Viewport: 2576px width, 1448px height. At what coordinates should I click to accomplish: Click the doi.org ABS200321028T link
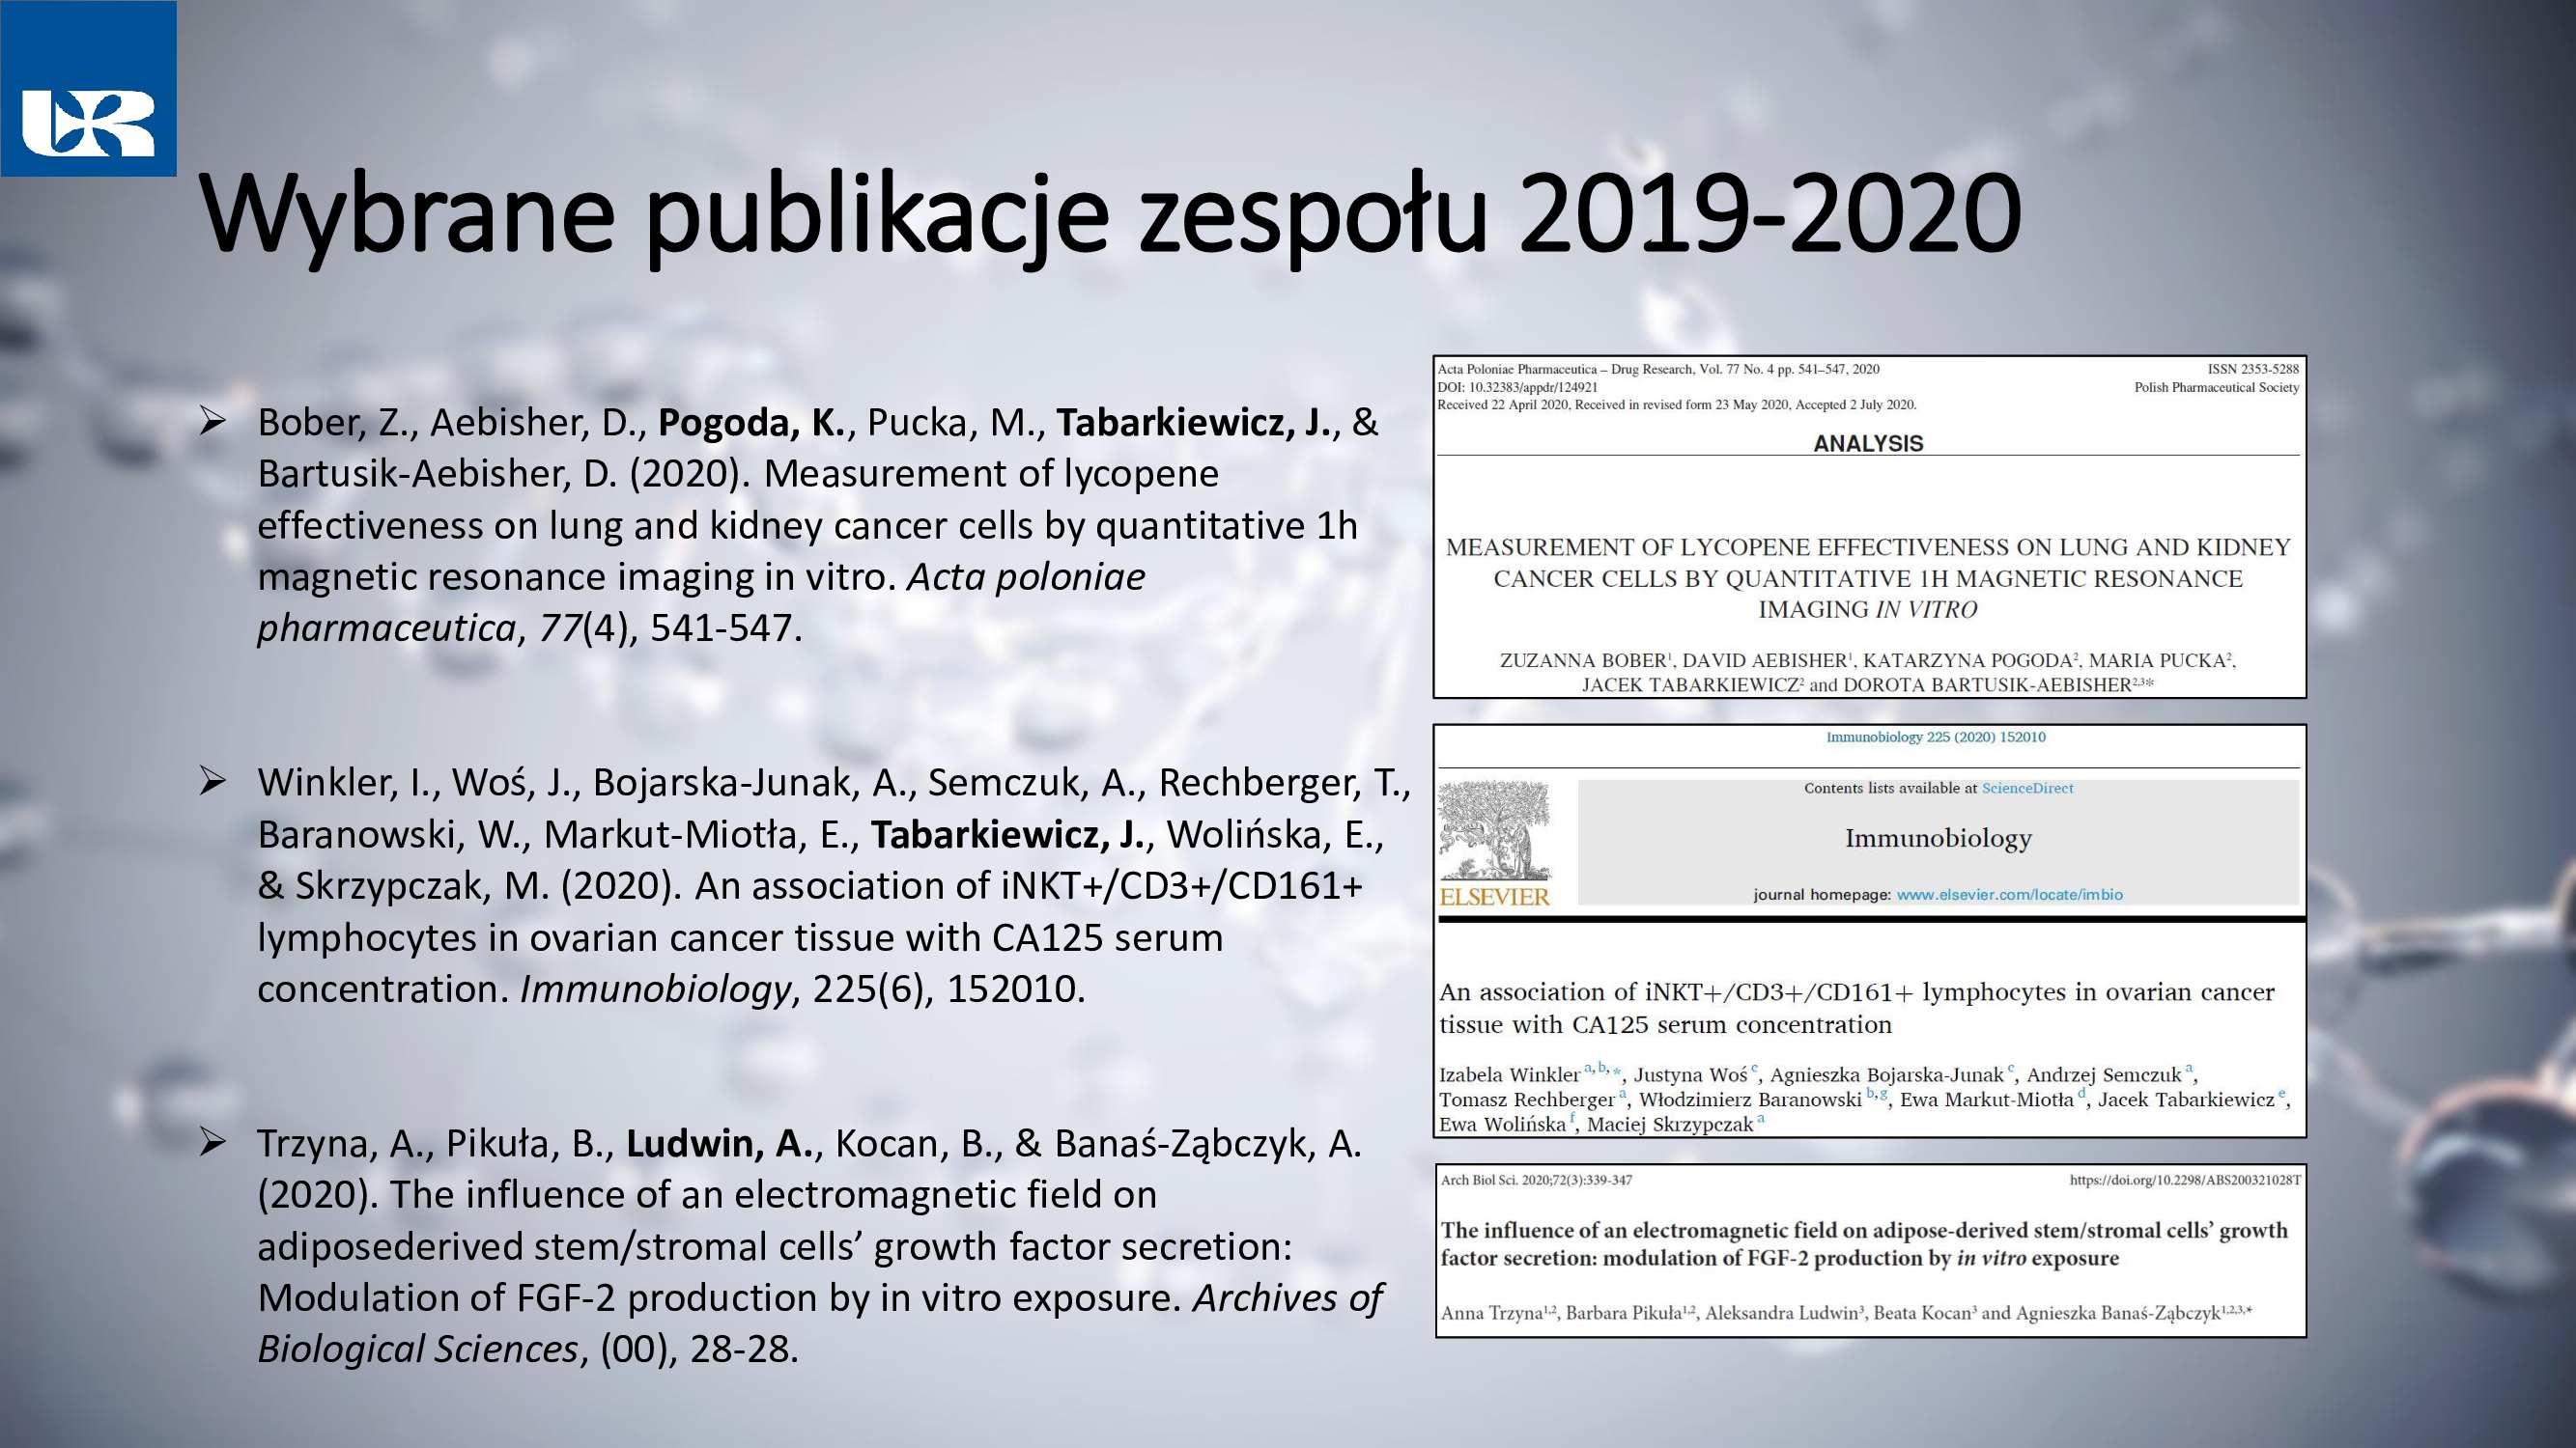pos(2184,1181)
